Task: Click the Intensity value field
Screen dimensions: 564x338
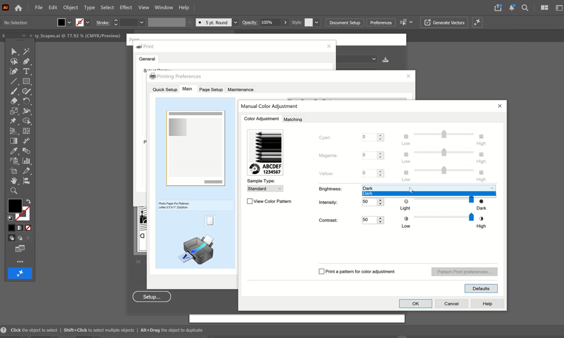Action: pos(369,202)
